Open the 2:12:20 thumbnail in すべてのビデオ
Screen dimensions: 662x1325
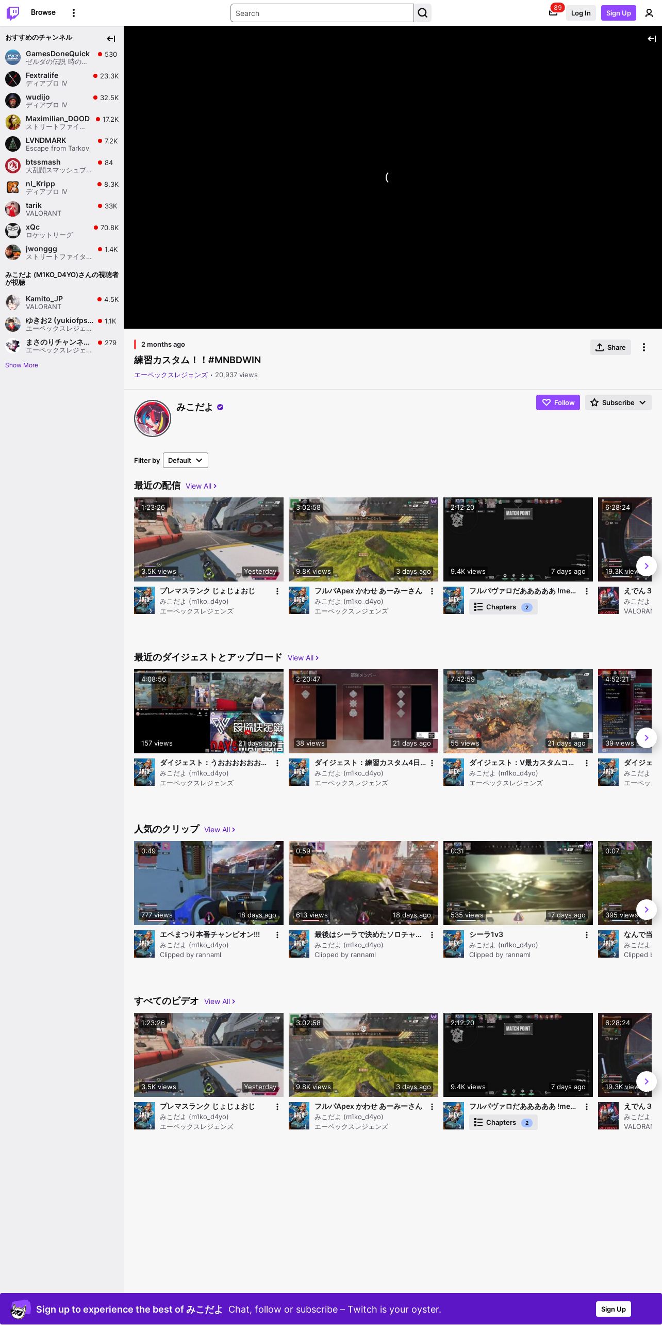point(518,1055)
